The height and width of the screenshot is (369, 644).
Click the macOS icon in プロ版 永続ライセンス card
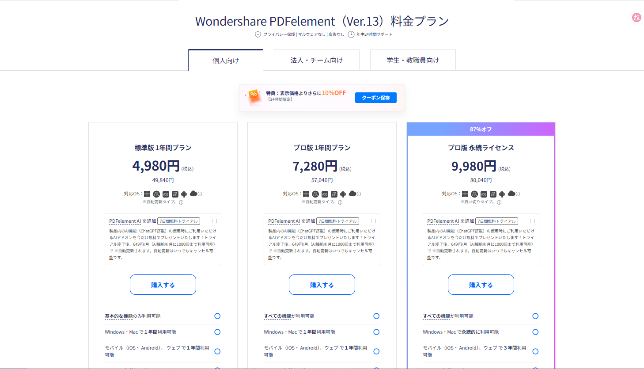(x=474, y=194)
